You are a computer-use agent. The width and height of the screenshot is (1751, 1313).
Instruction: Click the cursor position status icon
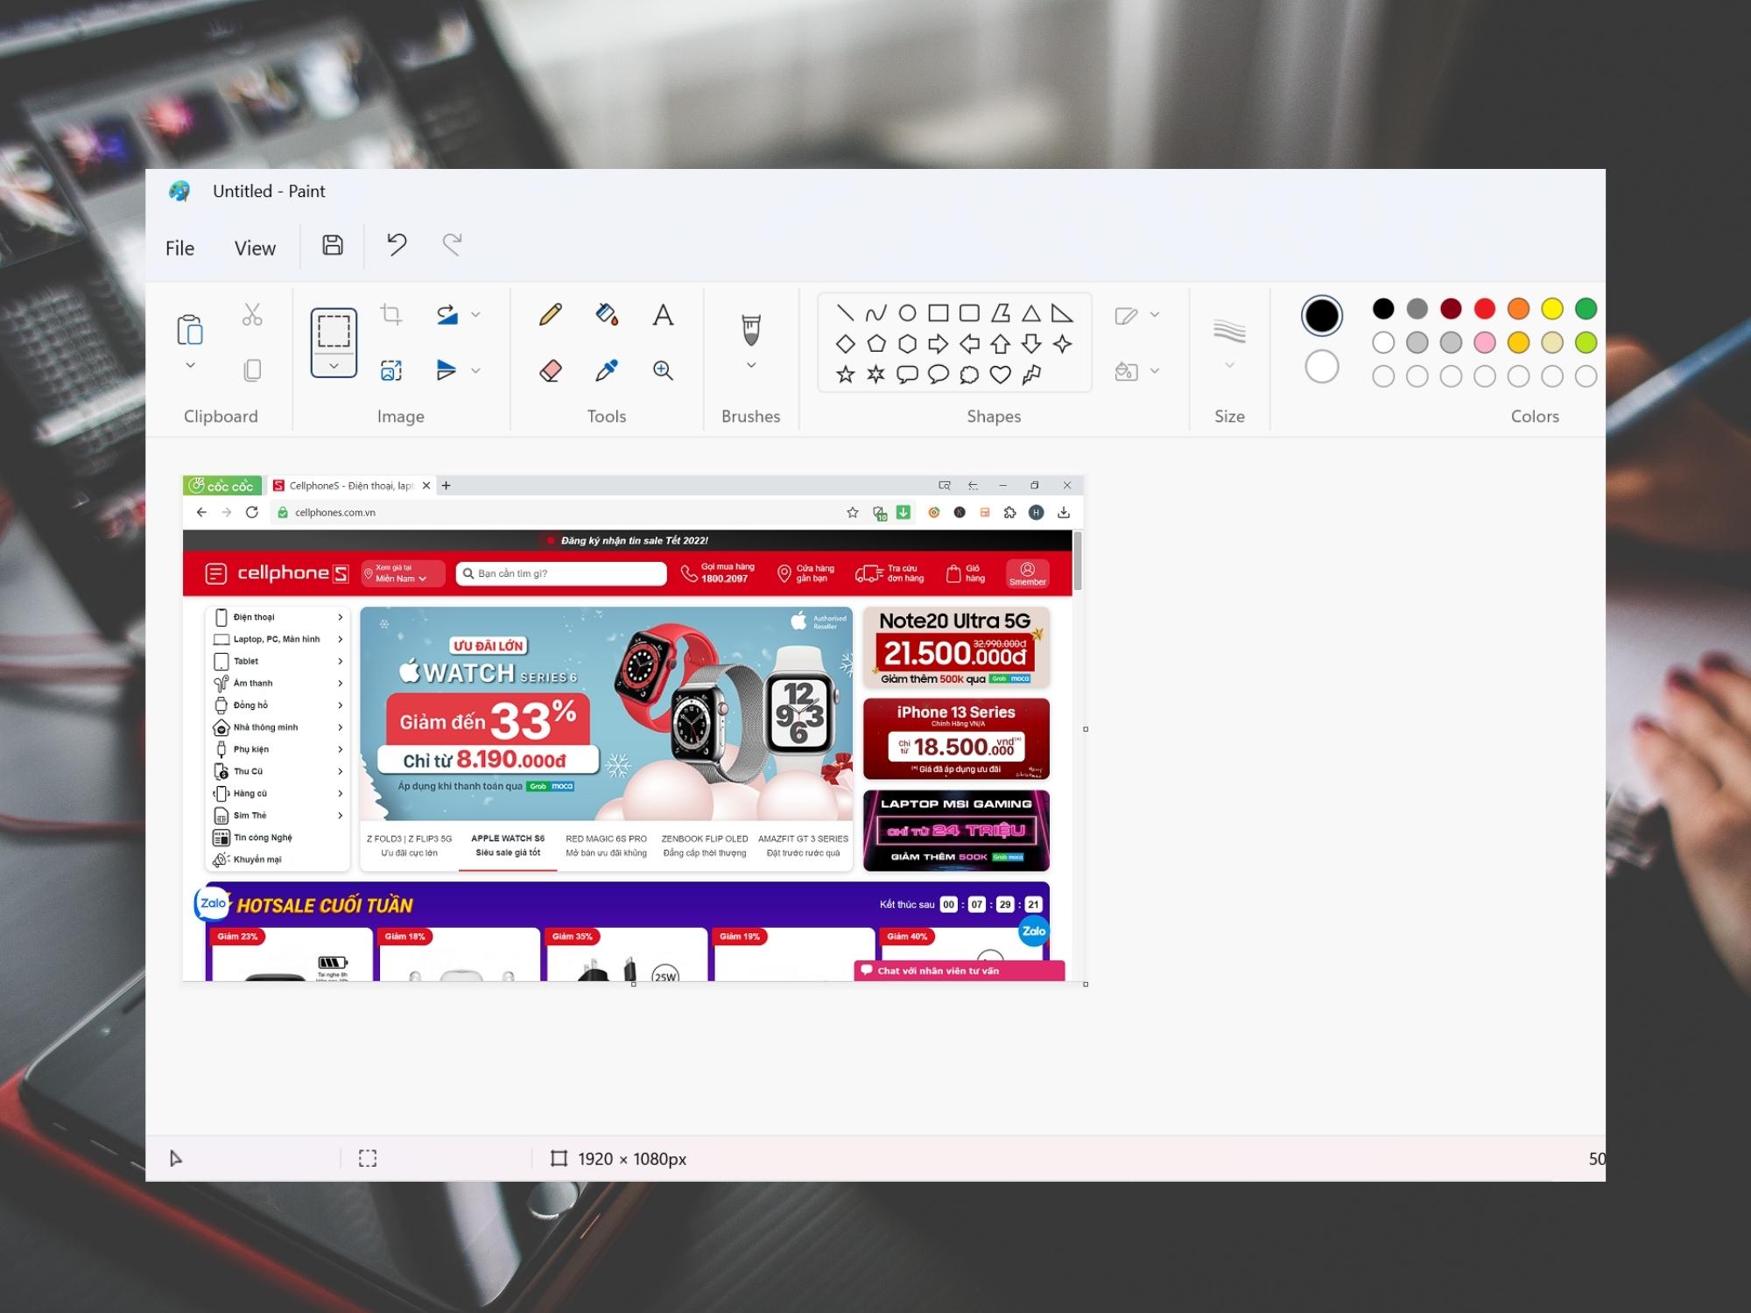(x=176, y=1158)
